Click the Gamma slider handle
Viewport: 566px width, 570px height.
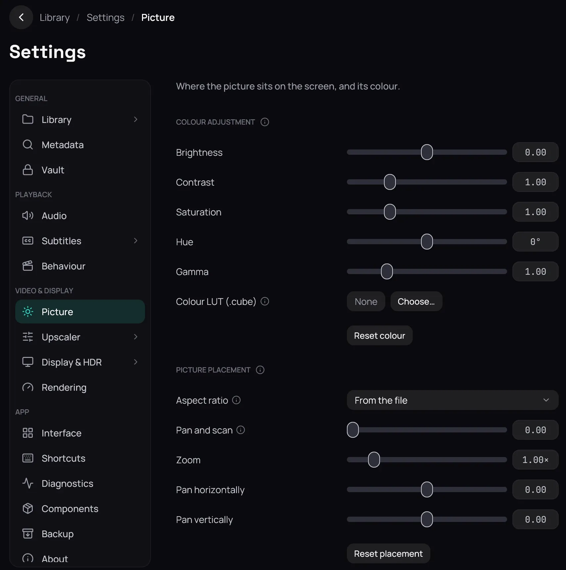click(387, 271)
